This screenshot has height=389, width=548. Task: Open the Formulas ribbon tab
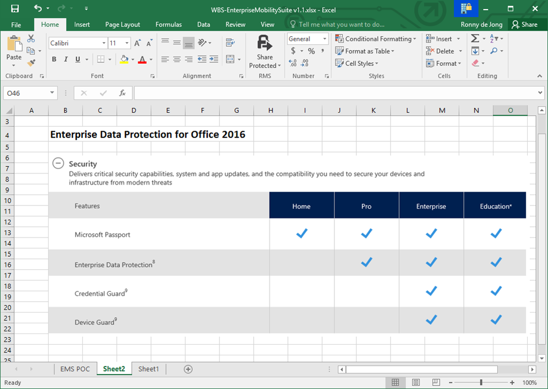click(x=169, y=25)
